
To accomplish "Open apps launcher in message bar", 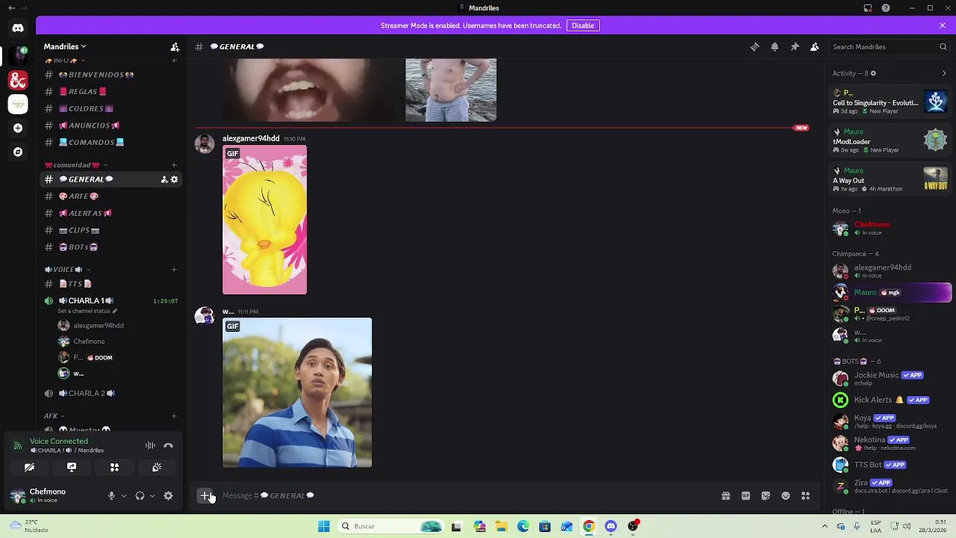I will click(x=805, y=495).
